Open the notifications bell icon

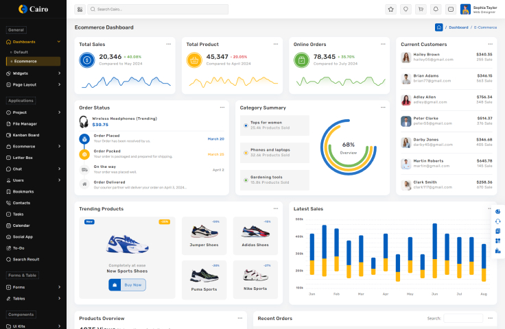click(x=436, y=10)
